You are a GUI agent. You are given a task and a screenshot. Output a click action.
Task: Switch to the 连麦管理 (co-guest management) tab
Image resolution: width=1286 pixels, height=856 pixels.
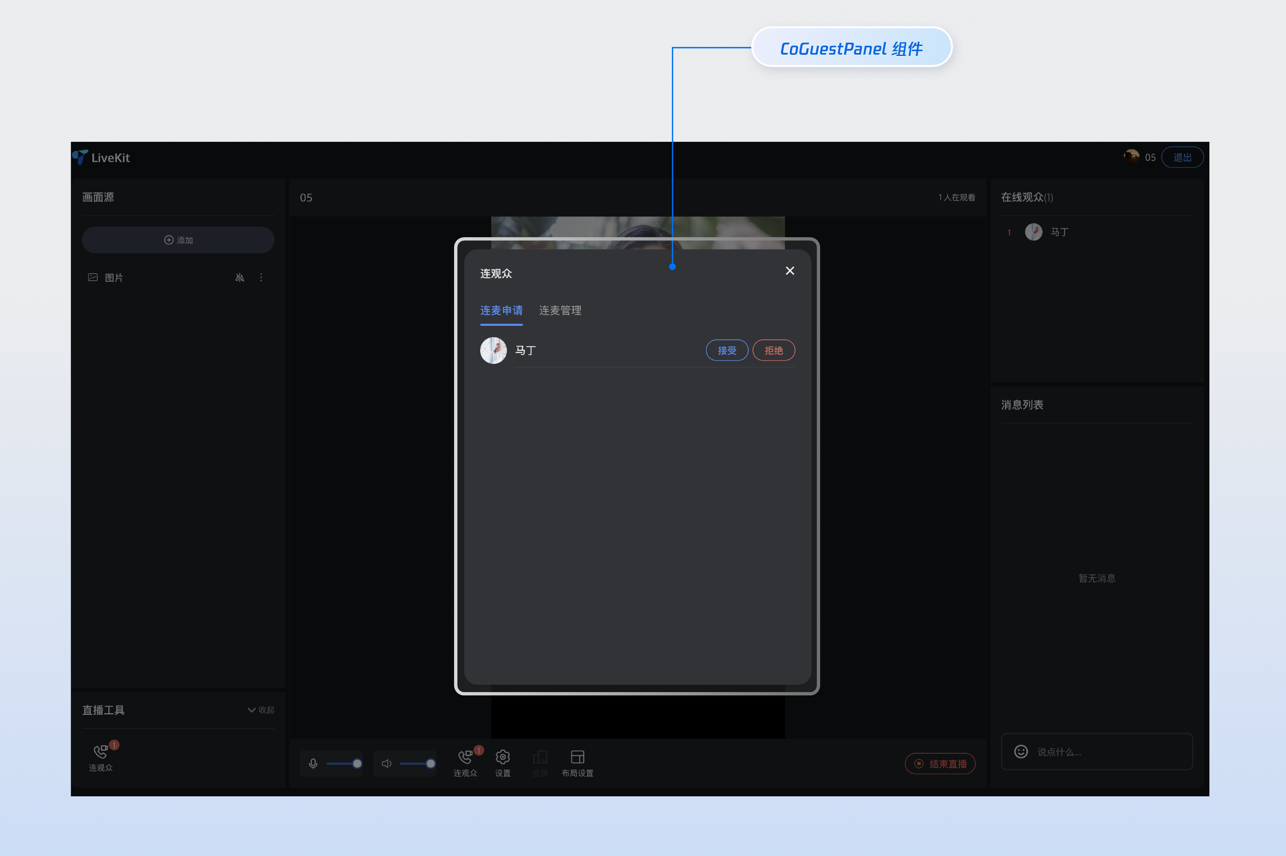click(559, 310)
